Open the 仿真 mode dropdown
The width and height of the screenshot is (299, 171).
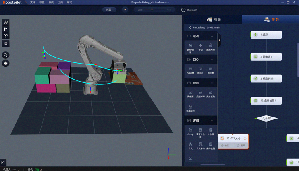(x=109, y=10)
